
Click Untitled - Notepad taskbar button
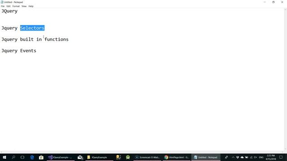pyautogui.click(x=206, y=157)
